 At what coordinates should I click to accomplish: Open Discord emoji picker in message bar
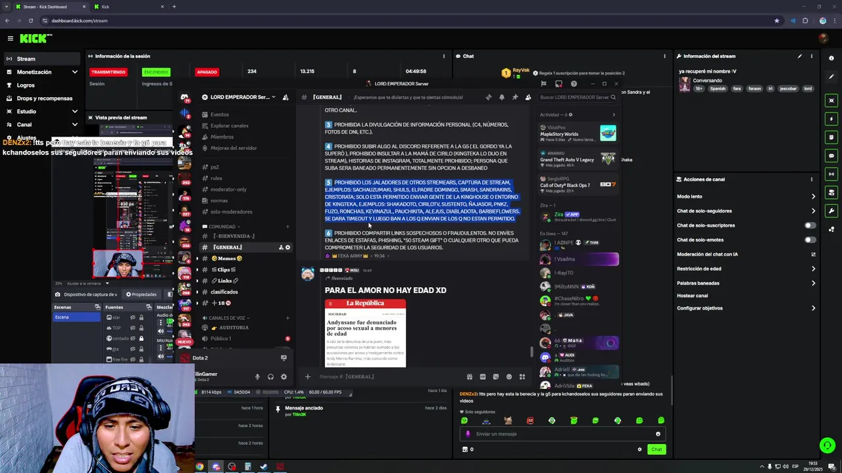click(508, 376)
